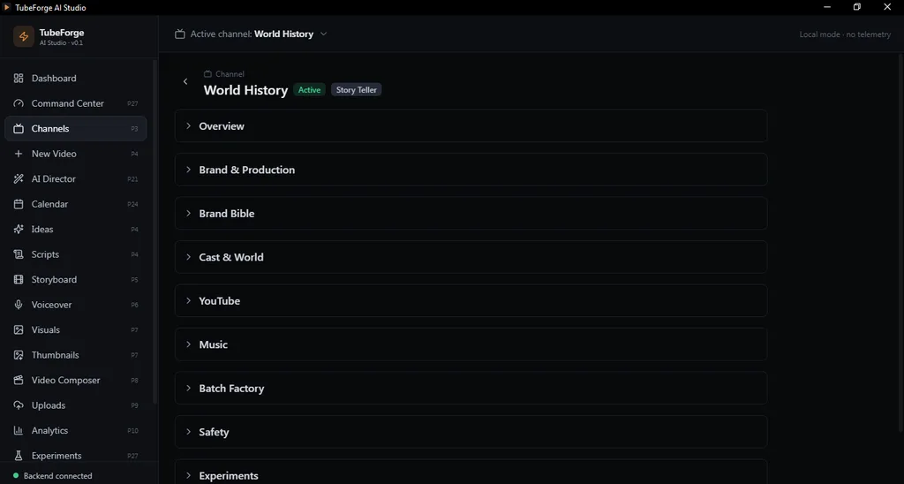The width and height of the screenshot is (904, 484).
Task: Click the Thumbnails picture icon
Action: 19,355
